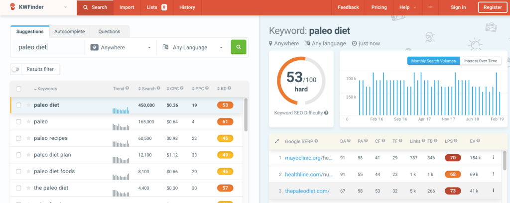
Task: Open help icon next to EV column
Action: pos(478,141)
